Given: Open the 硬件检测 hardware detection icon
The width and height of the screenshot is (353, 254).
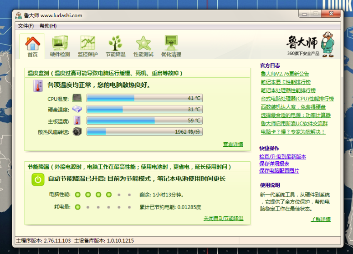Looking at the screenshot, I should 60,43.
